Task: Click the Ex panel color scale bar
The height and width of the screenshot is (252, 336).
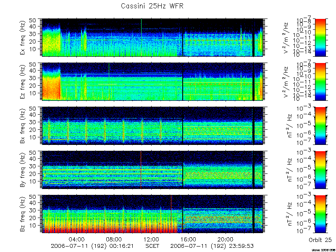Action: click(x=320, y=37)
